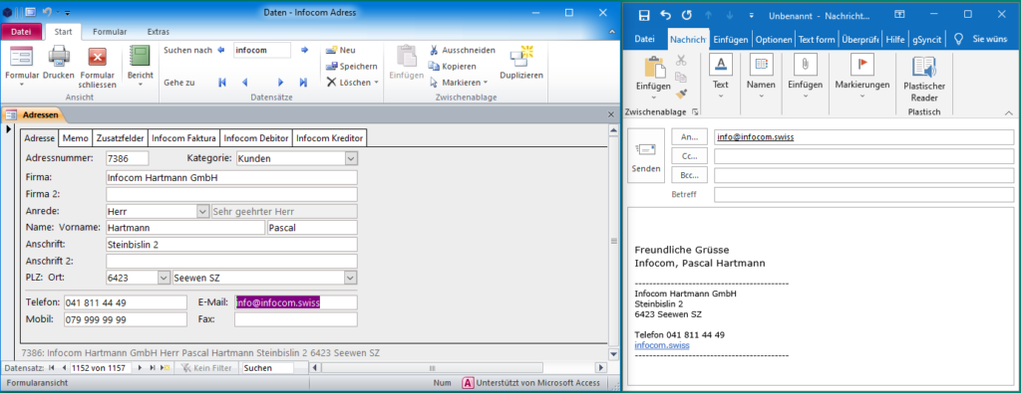The image size is (1021, 393).
Task: Click record number box 1152 von 1157
Action: click(101, 368)
